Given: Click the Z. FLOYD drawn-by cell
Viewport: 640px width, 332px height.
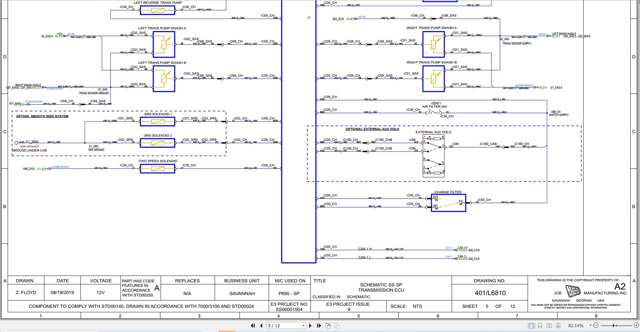Looking at the screenshot, I should tap(26, 292).
